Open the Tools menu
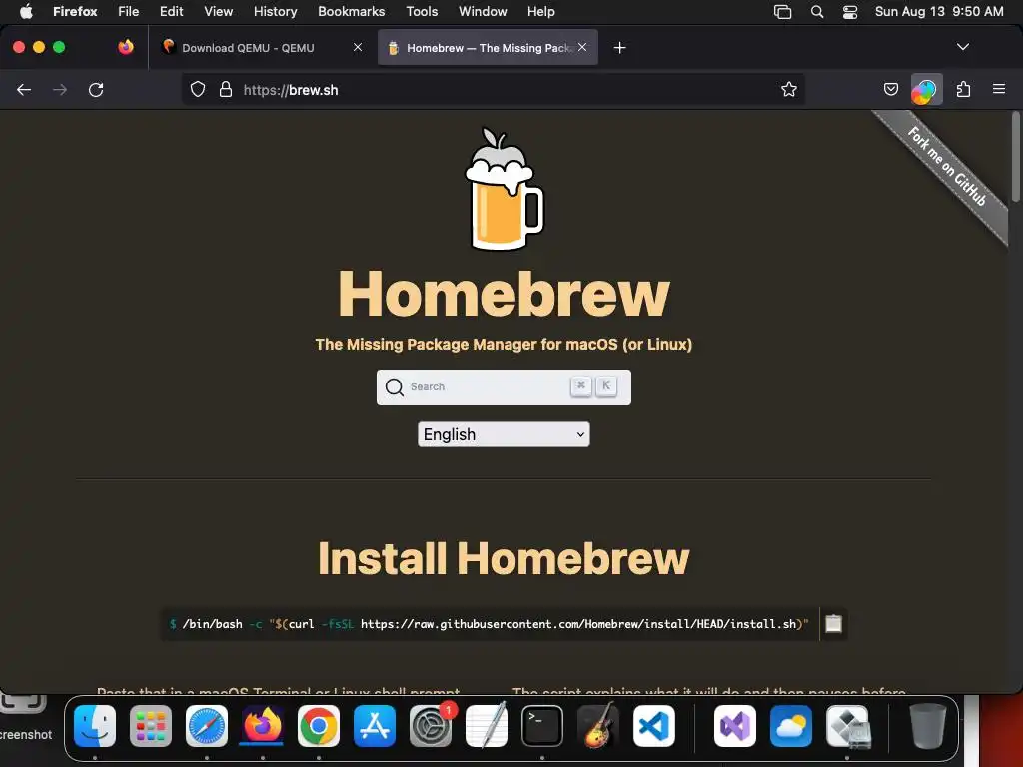 click(422, 11)
